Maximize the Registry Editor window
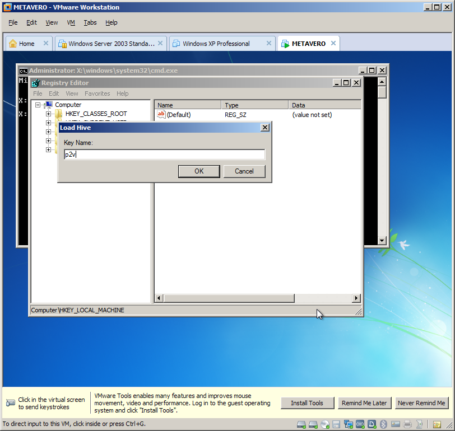 coord(346,83)
